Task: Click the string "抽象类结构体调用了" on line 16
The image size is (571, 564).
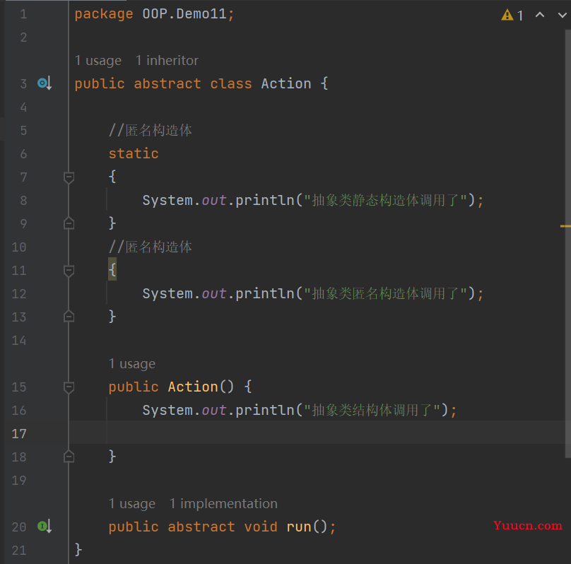Action: pos(372,410)
